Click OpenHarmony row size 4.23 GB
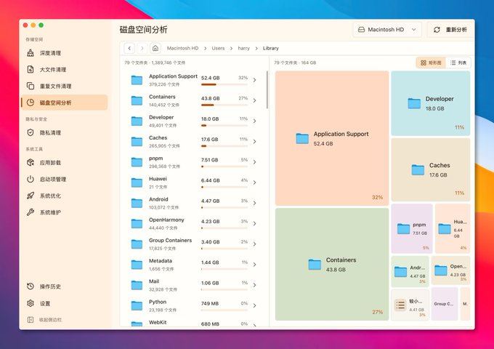The height and width of the screenshot is (349, 494). point(211,221)
